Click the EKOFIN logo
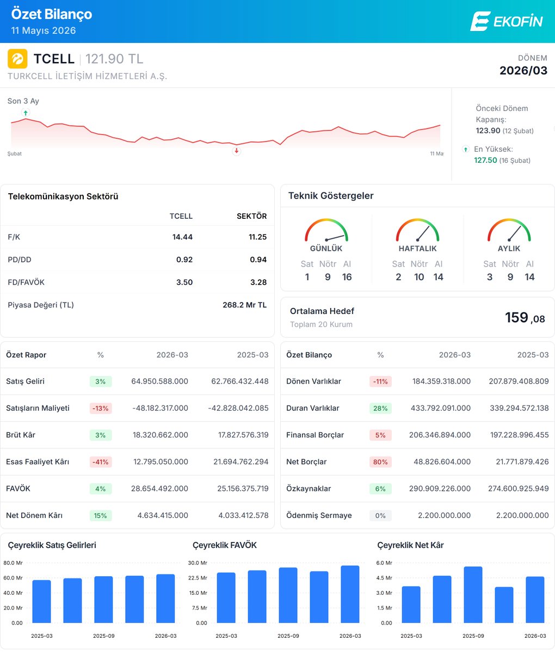Viewport: 555px width, 653px height. coord(507,21)
